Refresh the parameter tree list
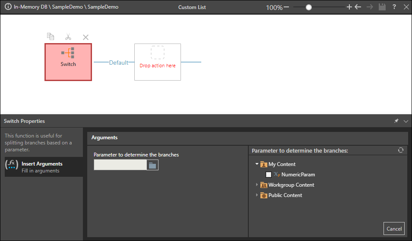The image size is (412, 241). [401, 150]
